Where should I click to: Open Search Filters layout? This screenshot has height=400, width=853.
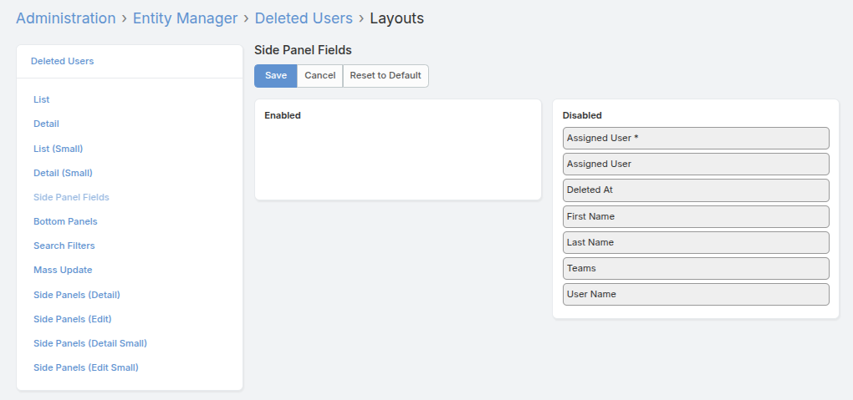tap(64, 246)
